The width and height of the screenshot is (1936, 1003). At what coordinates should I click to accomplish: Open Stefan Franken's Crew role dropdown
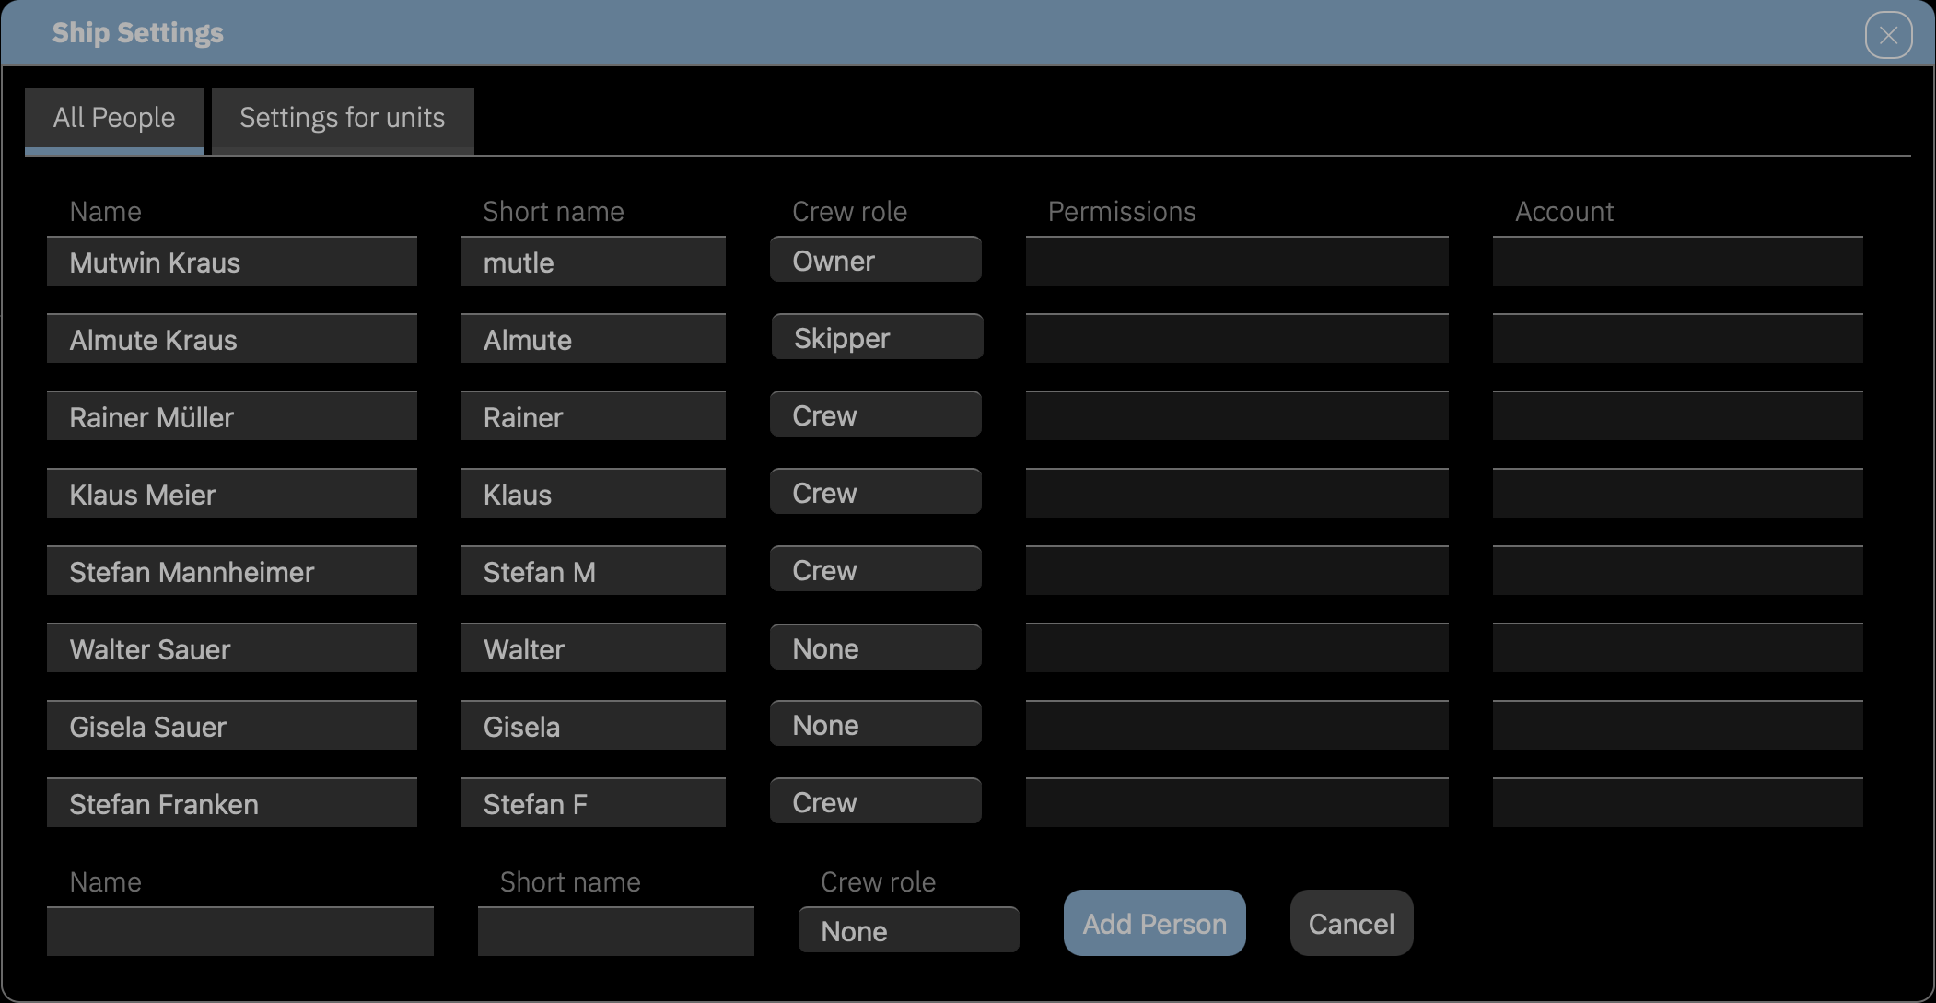click(x=875, y=801)
